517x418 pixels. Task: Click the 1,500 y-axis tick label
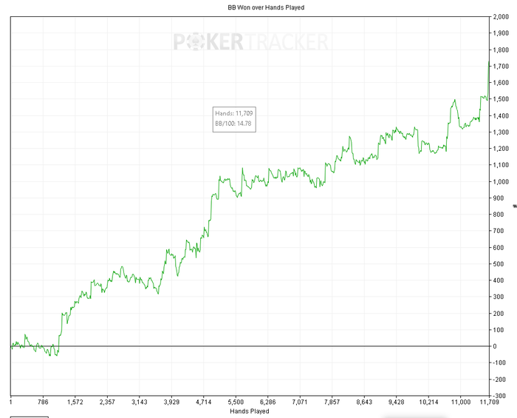501,99
